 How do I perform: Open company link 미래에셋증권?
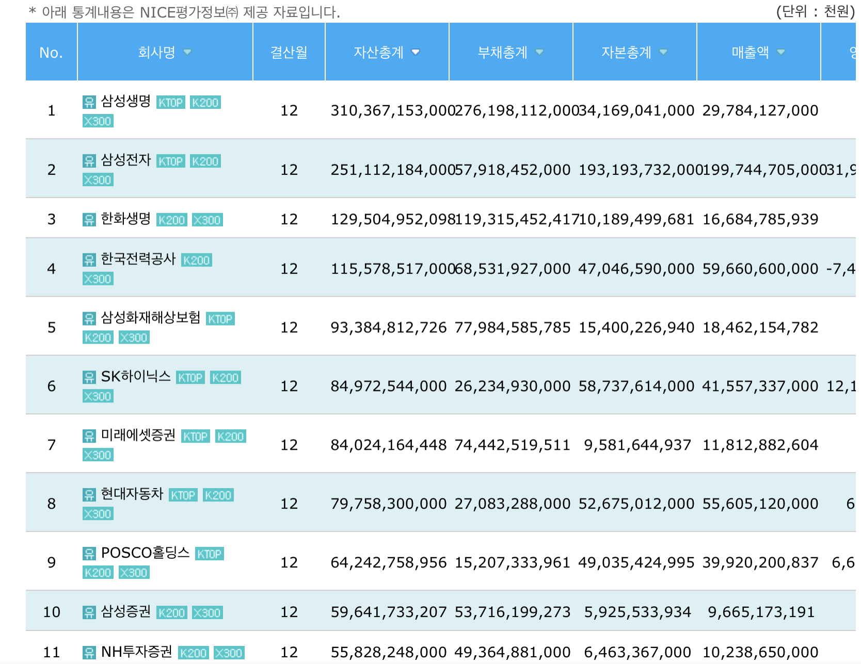138,436
